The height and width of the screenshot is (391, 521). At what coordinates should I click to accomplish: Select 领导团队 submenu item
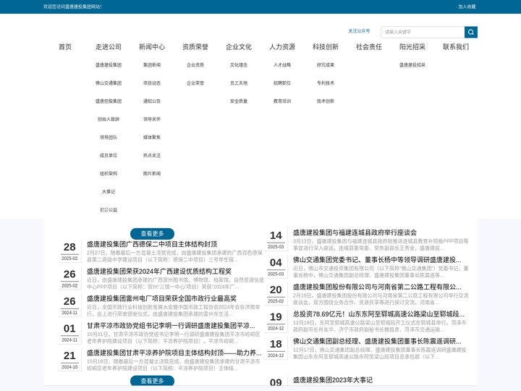[x=109, y=138]
